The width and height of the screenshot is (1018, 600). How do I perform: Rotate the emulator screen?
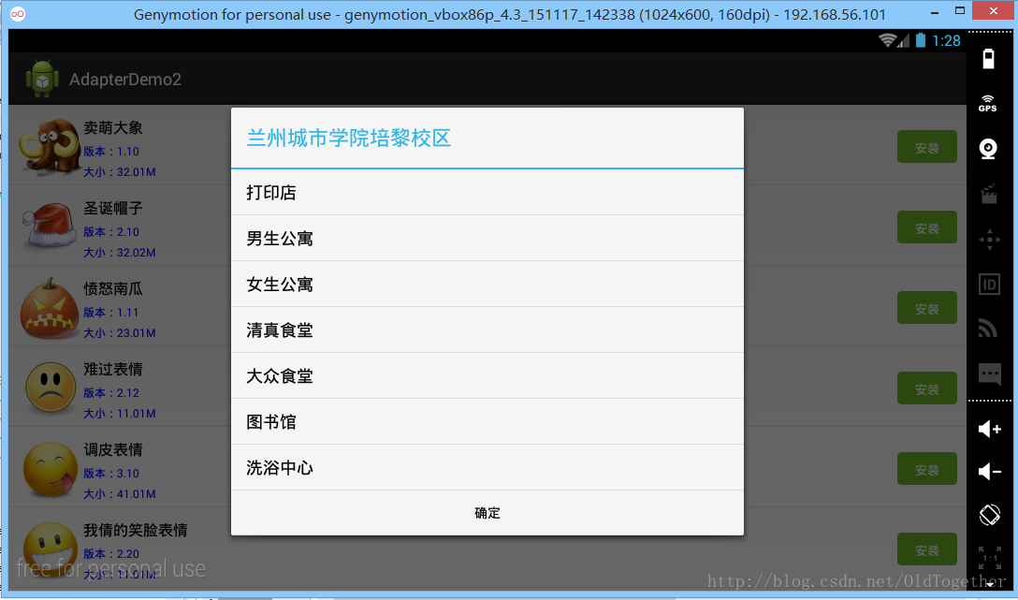coord(989,515)
